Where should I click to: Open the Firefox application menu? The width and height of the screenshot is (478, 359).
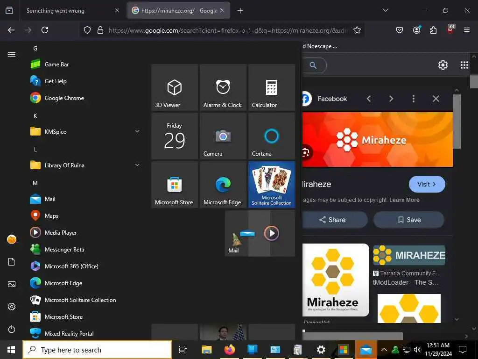point(467,30)
